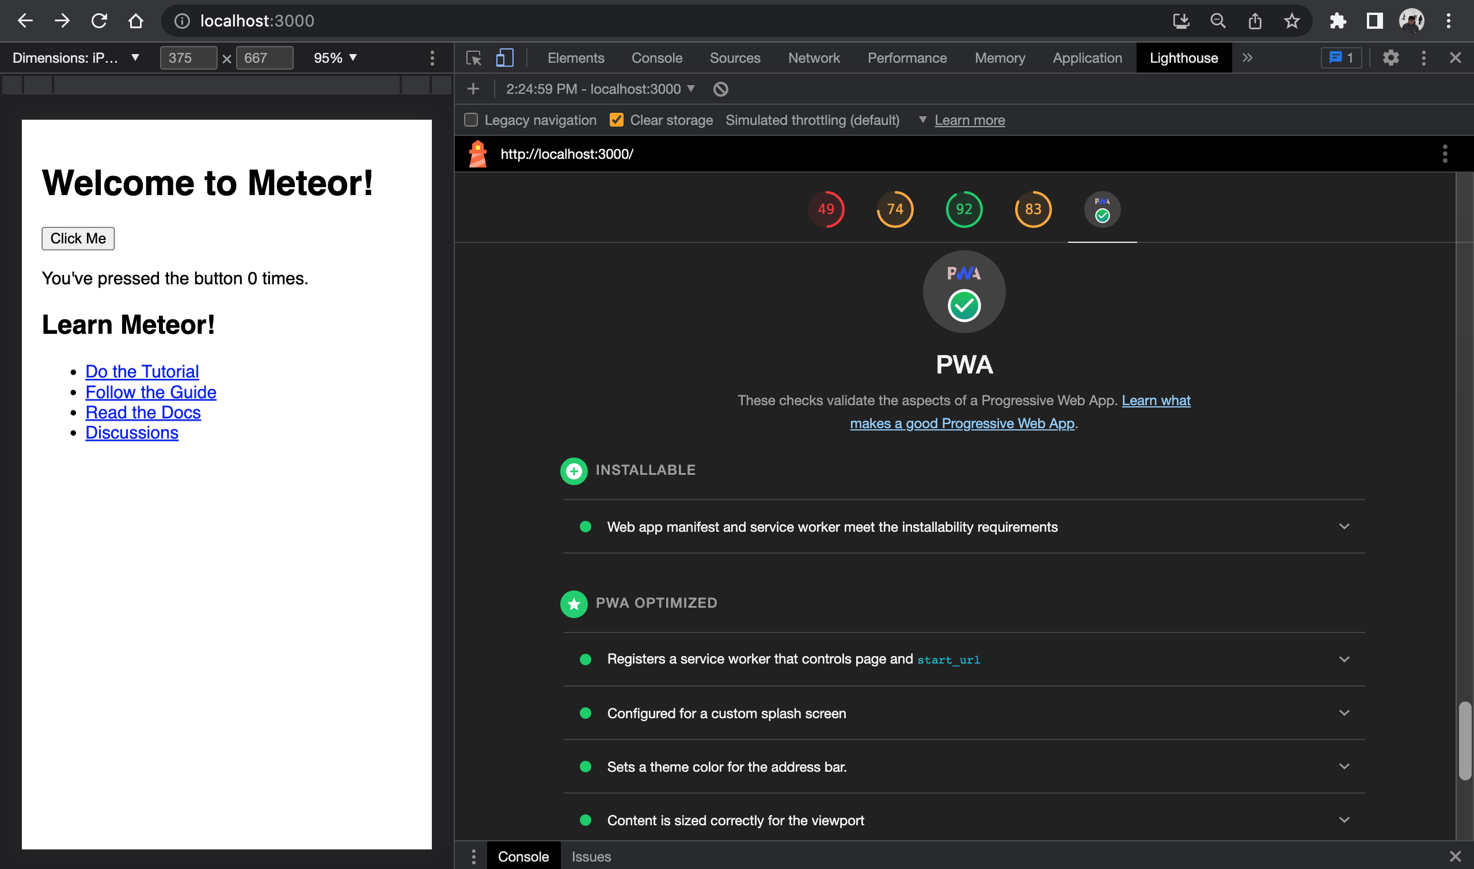Click the clear all reports icon
The width and height of the screenshot is (1474, 869).
pos(721,89)
